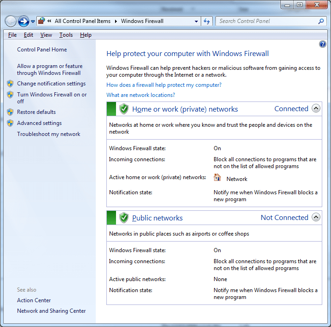Click shield icon beside Restore defaults

10,112
